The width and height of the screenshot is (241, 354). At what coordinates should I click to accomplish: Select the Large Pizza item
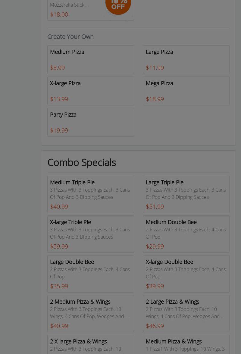186,60
